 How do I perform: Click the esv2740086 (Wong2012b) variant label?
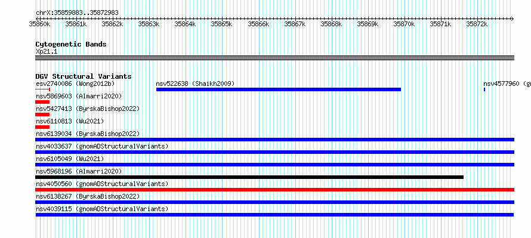75,84
